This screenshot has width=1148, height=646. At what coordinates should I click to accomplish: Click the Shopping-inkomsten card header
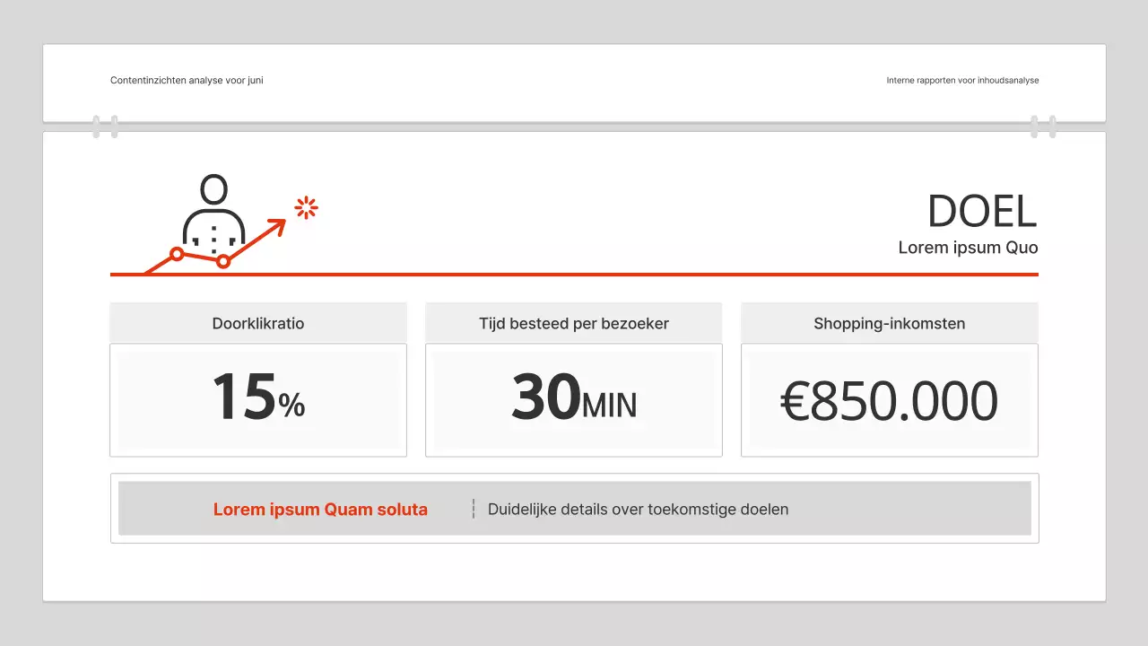tap(890, 323)
